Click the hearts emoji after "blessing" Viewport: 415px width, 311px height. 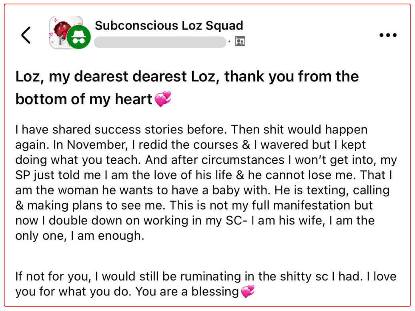click(247, 292)
